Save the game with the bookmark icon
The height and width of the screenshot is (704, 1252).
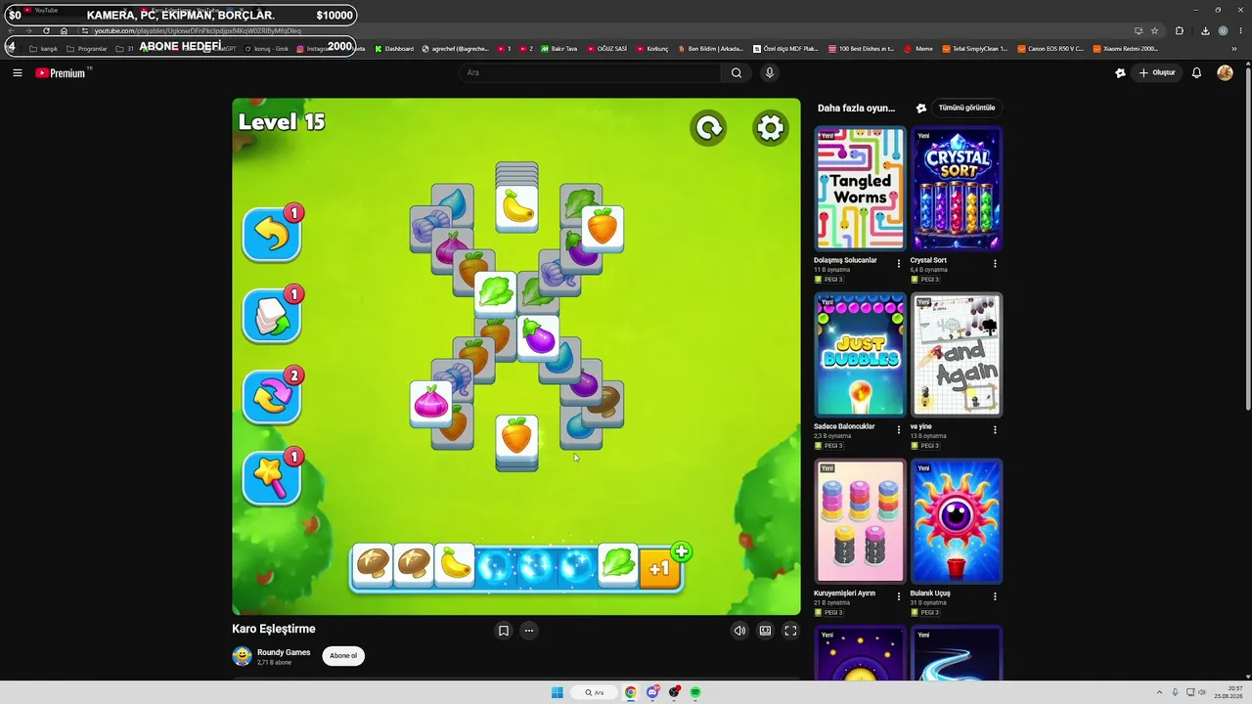point(504,631)
